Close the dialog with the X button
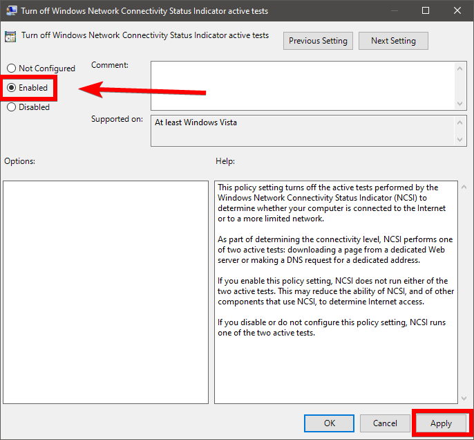 457,10
